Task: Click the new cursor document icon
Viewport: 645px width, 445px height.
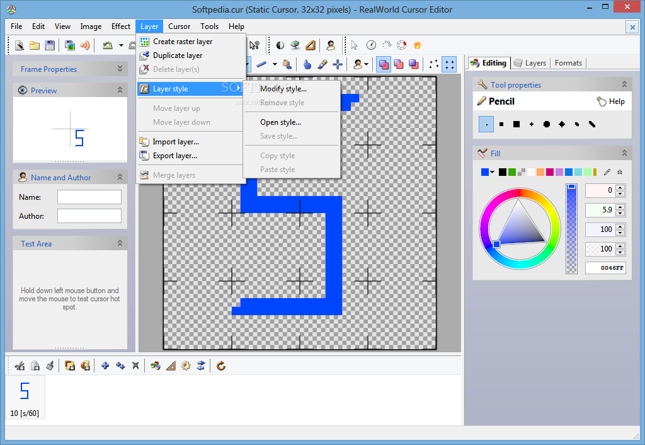Action: tap(20, 45)
